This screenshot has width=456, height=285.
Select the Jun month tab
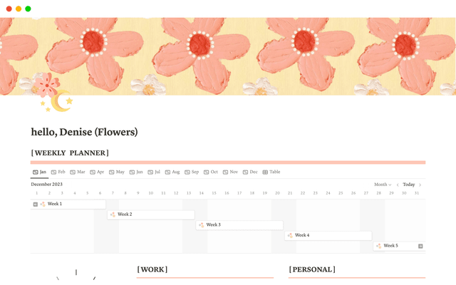pyautogui.click(x=135, y=172)
